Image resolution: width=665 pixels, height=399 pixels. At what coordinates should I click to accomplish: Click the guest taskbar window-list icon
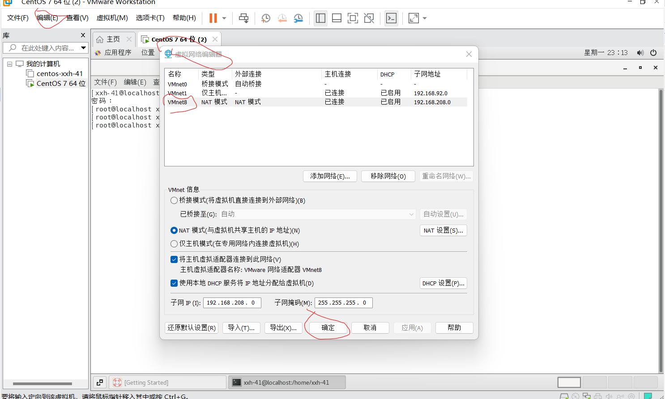coord(100,382)
